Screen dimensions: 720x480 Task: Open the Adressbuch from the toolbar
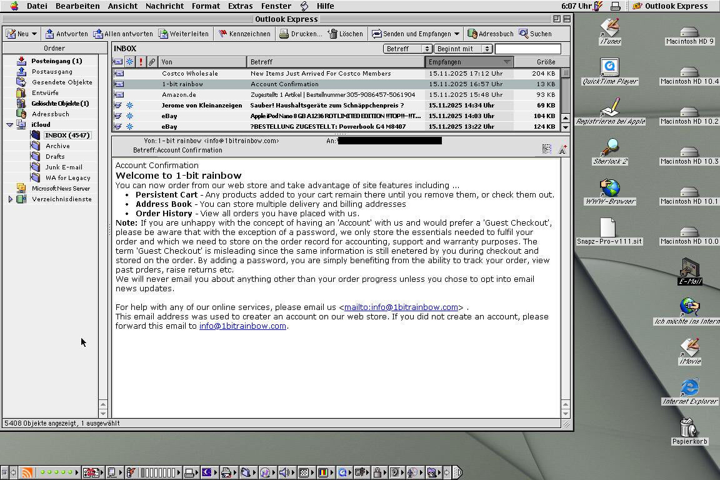490,34
